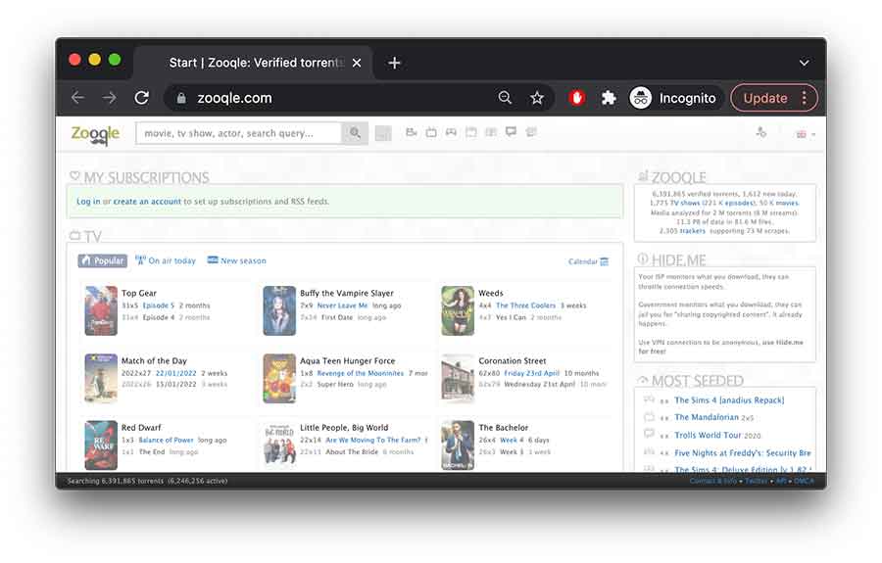Open the Chrome Update menu
This screenshot has width=882, height=563.
[x=774, y=98]
